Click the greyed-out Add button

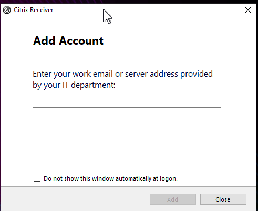click(x=173, y=199)
